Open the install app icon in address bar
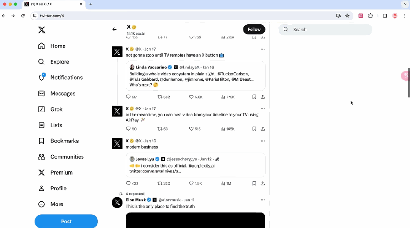This screenshot has width=410, height=228. point(338,16)
